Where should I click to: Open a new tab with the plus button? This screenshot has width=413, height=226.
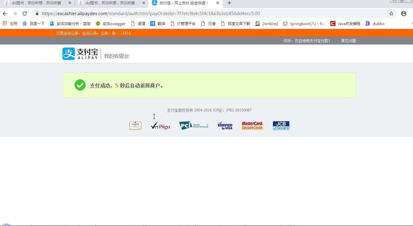pos(229,3)
